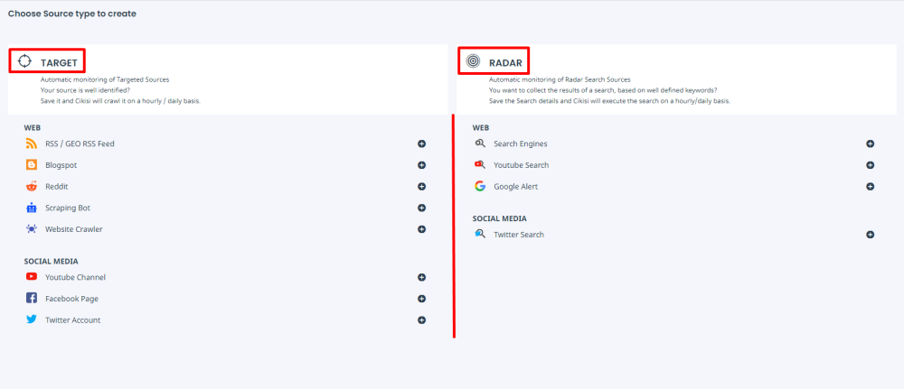Click the 'Choose Source type to create' title
The height and width of the screenshot is (389, 904).
72,14
